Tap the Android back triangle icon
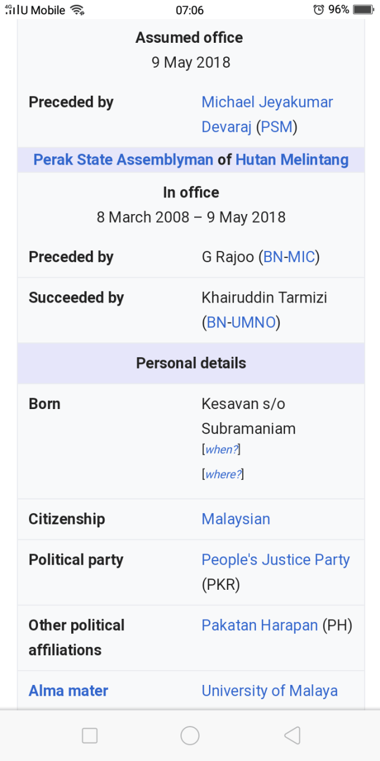 click(292, 736)
